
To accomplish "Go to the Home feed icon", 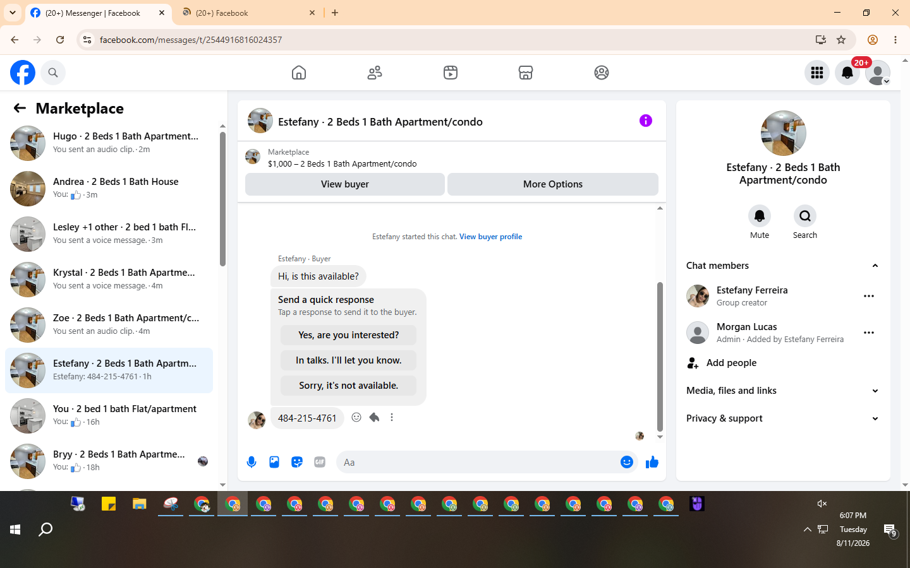I will 299,73.
